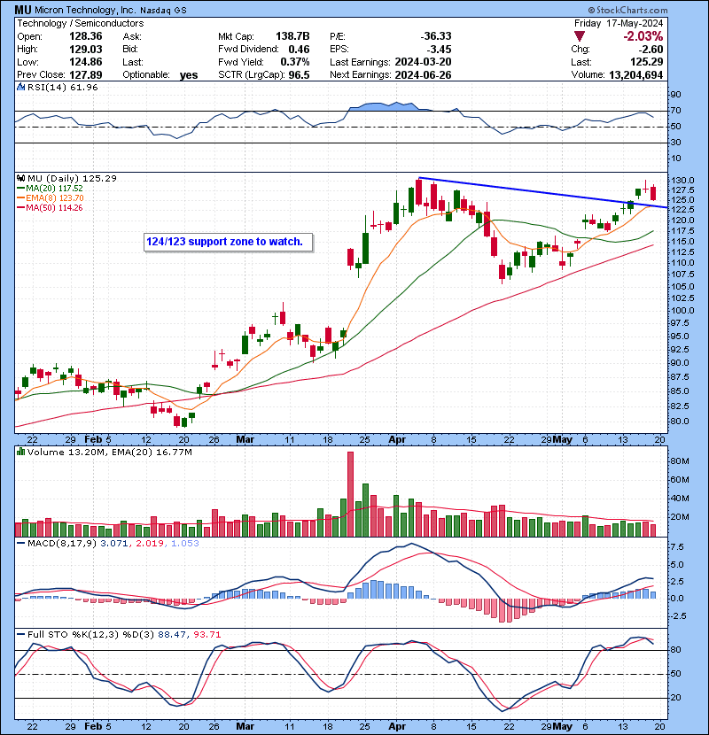Click the MA(50) red legend entry
This screenshot has width=709, height=735.
click(x=50, y=207)
